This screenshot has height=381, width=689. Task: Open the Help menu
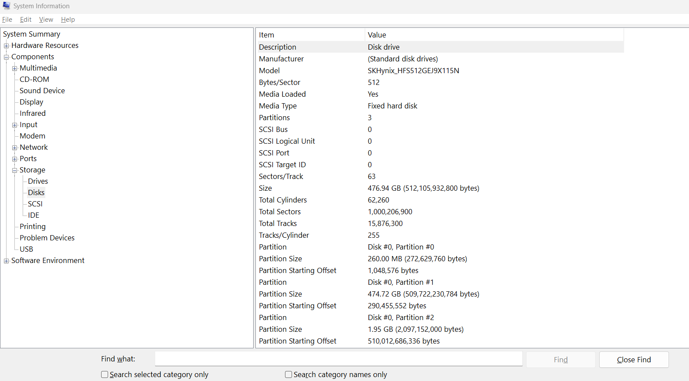coord(68,20)
